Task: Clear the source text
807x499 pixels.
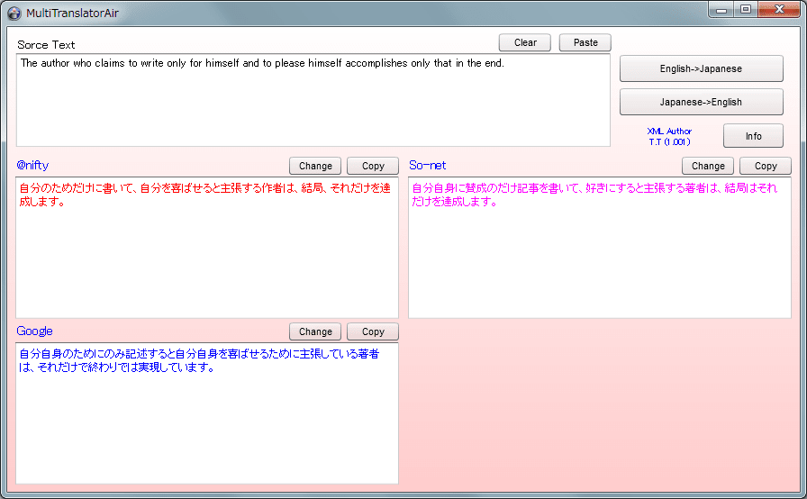Action: click(525, 42)
